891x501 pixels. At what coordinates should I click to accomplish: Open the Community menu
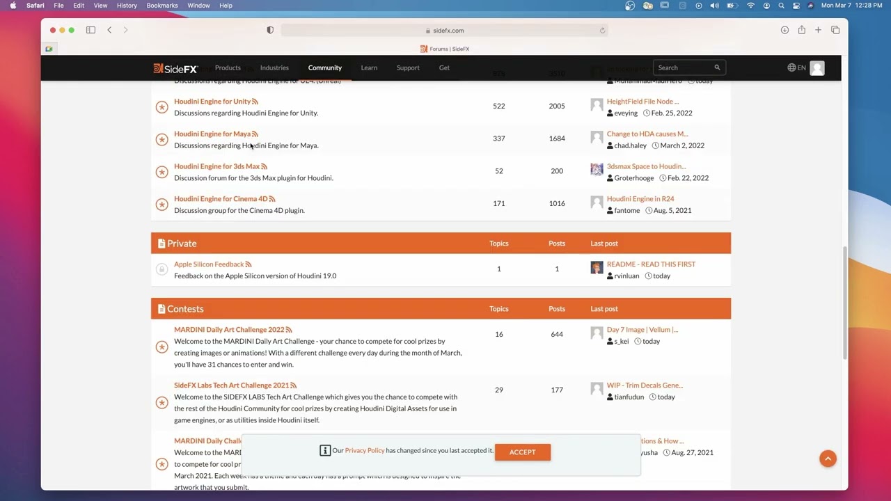(x=325, y=67)
